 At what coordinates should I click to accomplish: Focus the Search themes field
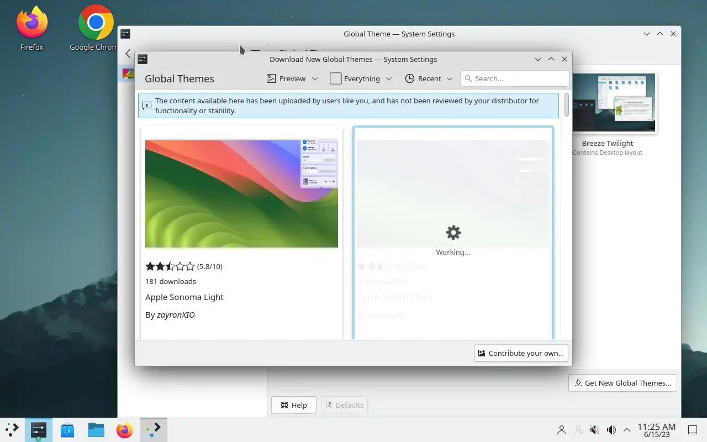(515, 78)
